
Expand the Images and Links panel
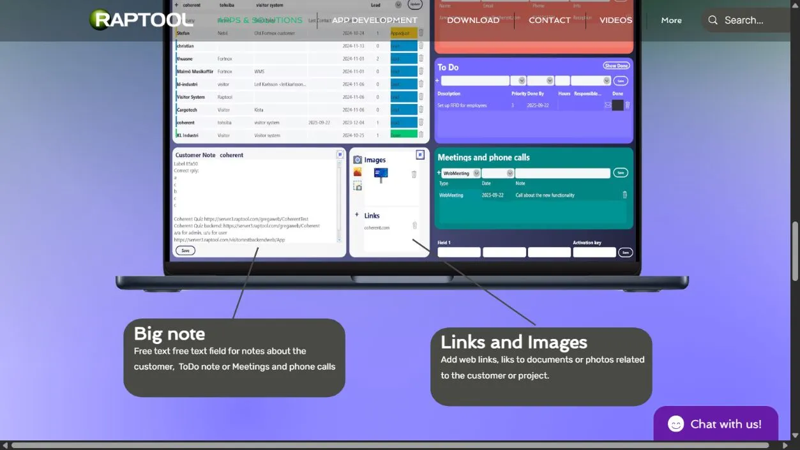[x=420, y=154]
